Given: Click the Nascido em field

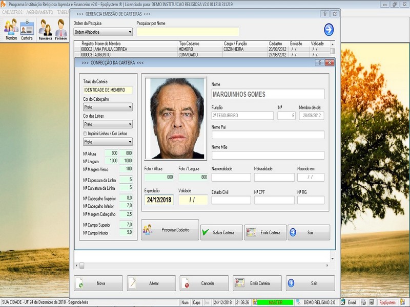Looking at the screenshot, I should pyautogui.click(x=311, y=177).
